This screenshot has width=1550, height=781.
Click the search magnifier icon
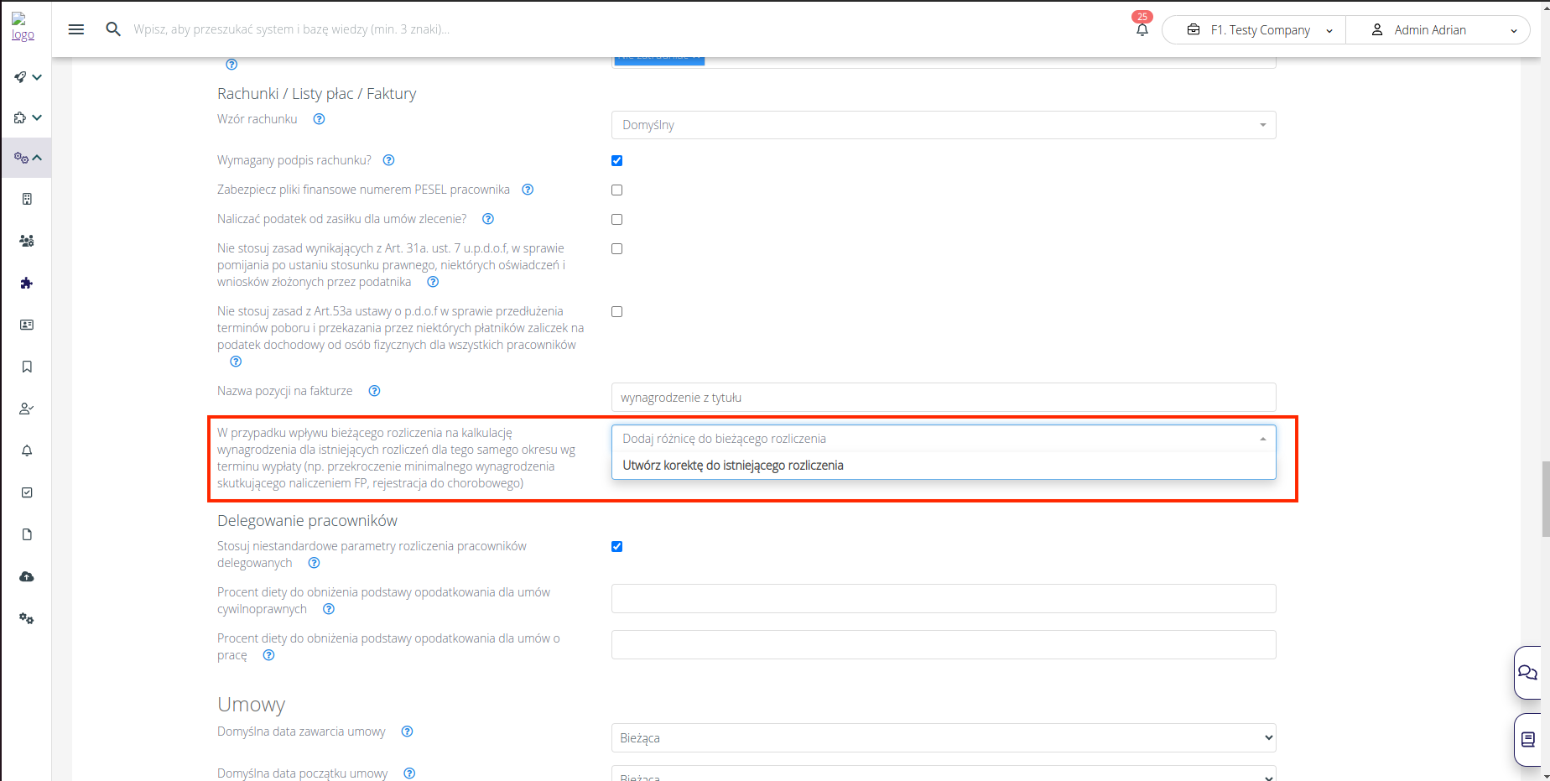(113, 29)
